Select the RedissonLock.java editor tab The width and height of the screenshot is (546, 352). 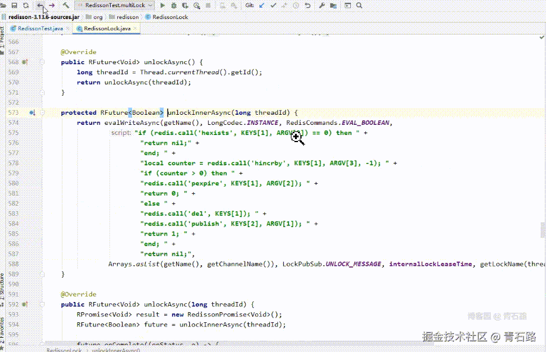107,29
